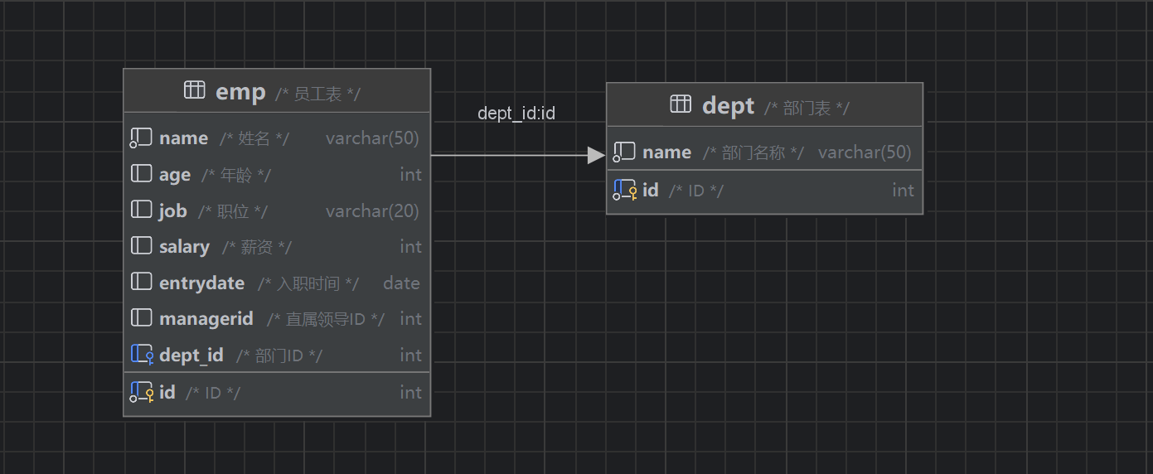Click the dept_id:id relationship label
1153x474 pixels.
click(516, 114)
